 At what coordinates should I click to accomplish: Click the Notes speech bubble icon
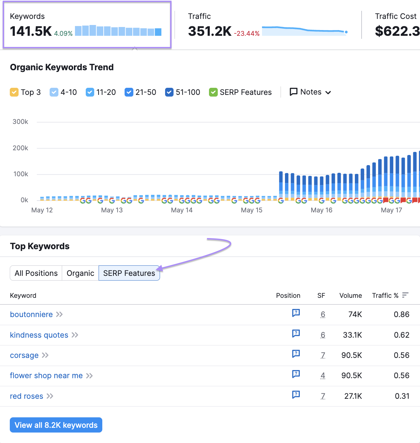pyautogui.click(x=293, y=92)
